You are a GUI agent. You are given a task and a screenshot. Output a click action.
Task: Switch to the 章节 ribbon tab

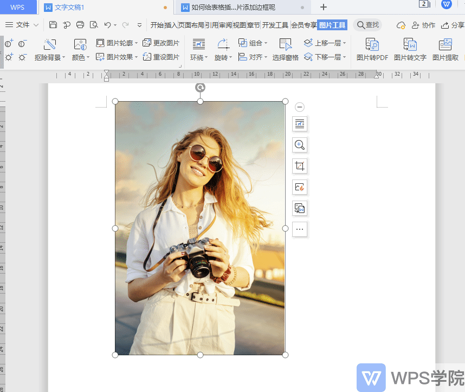254,25
